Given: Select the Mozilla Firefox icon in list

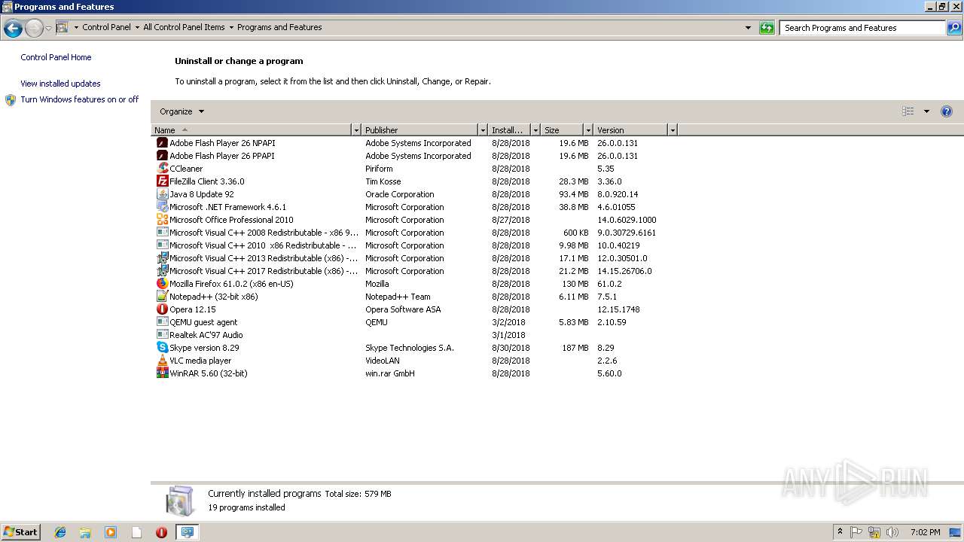Looking at the screenshot, I should tap(162, 284).
